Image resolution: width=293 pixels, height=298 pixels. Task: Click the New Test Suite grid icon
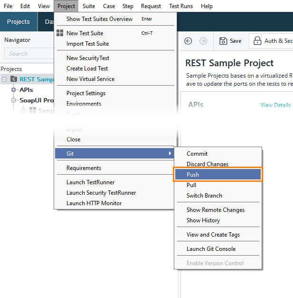click(60, 33)
